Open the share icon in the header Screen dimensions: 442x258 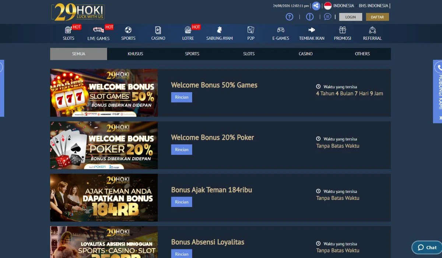tap(316, 6)
